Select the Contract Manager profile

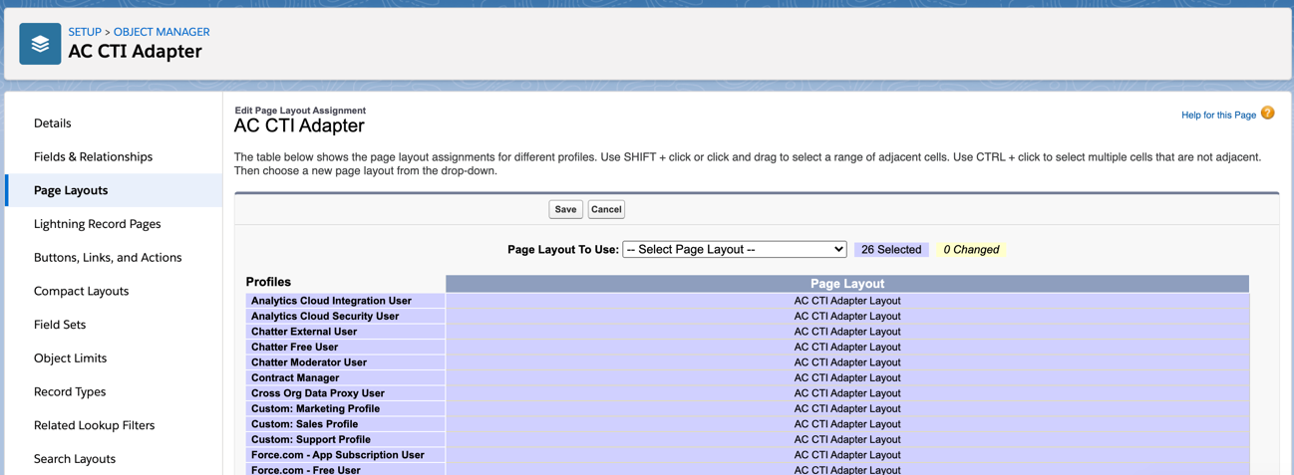click(x=345, y=377)
